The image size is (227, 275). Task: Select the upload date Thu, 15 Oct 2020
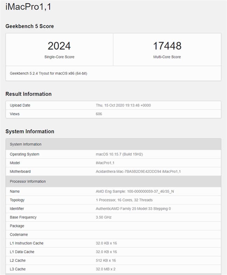coord(123,105)
